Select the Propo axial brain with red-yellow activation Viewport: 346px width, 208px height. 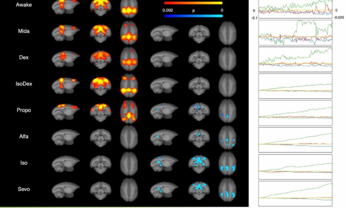[x=129, y=112]
